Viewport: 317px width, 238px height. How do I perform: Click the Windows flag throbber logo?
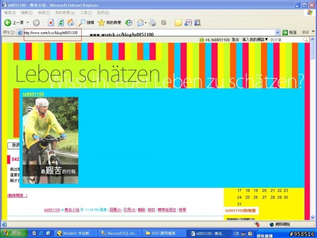click(310, 12)
